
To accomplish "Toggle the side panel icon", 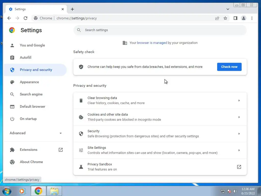I will click(x=235, y=18).
